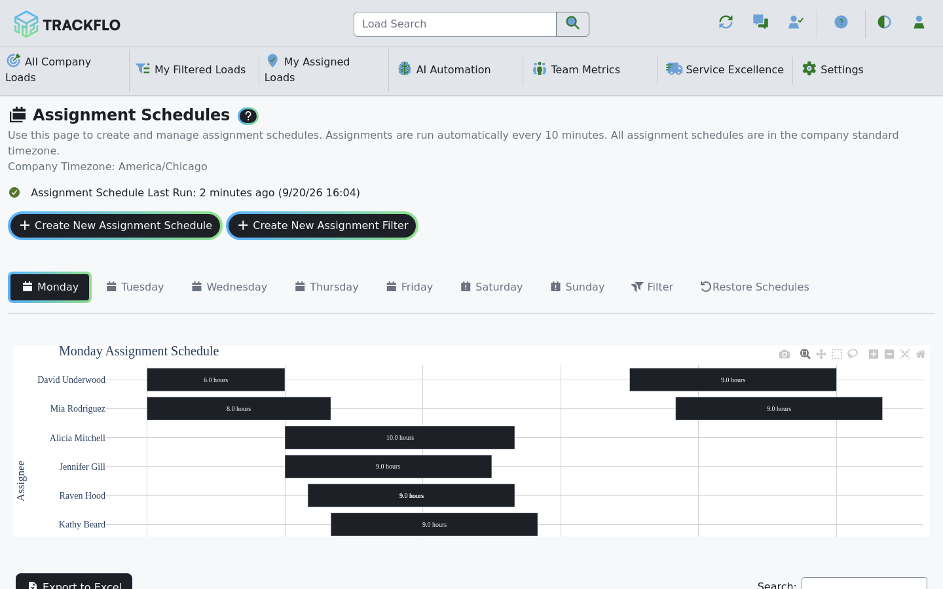Screen dimensions: 943x589
Task: Open the user profile icon
Action: point(919,22)
